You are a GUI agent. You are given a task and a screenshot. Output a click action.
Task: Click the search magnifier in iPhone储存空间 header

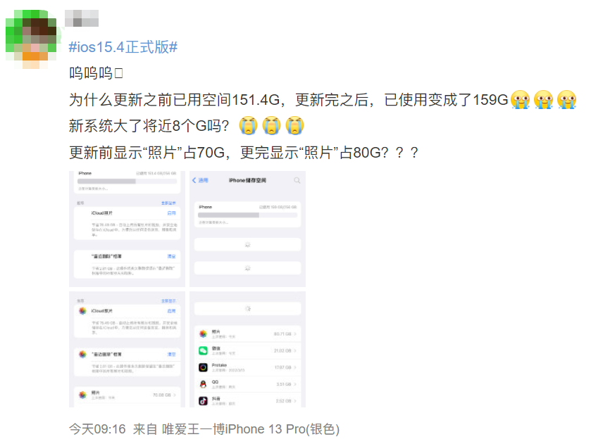[x=297, y=180]
